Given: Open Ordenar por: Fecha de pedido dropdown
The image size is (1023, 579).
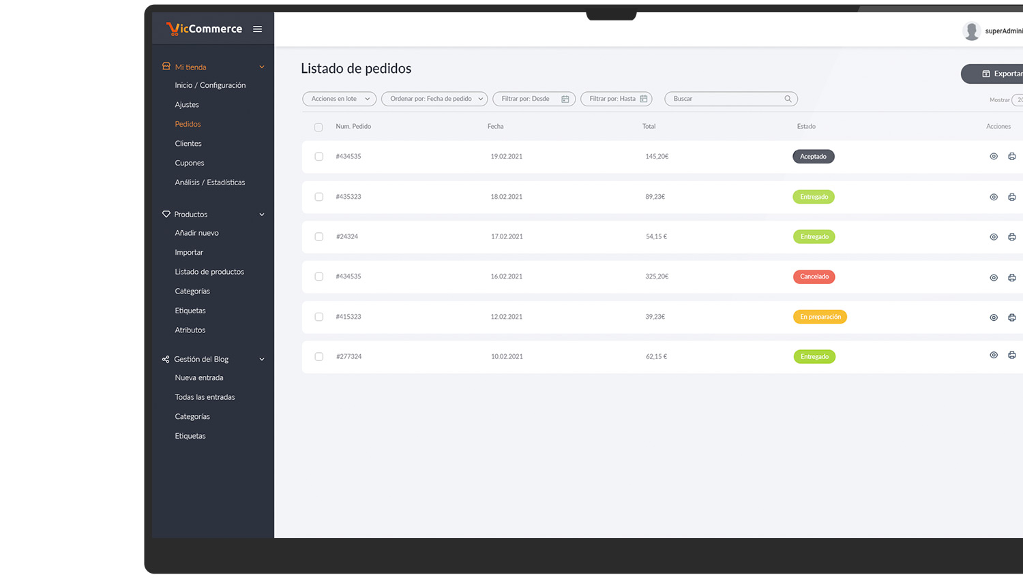Looking at the screenshot, I should (434, 99).
